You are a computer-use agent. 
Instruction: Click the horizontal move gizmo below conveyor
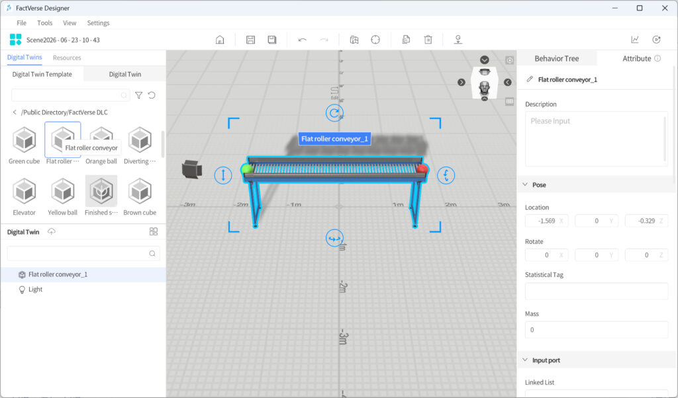pos(334,238)
